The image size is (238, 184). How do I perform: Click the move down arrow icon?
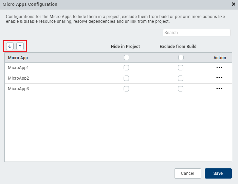[10, 46]
